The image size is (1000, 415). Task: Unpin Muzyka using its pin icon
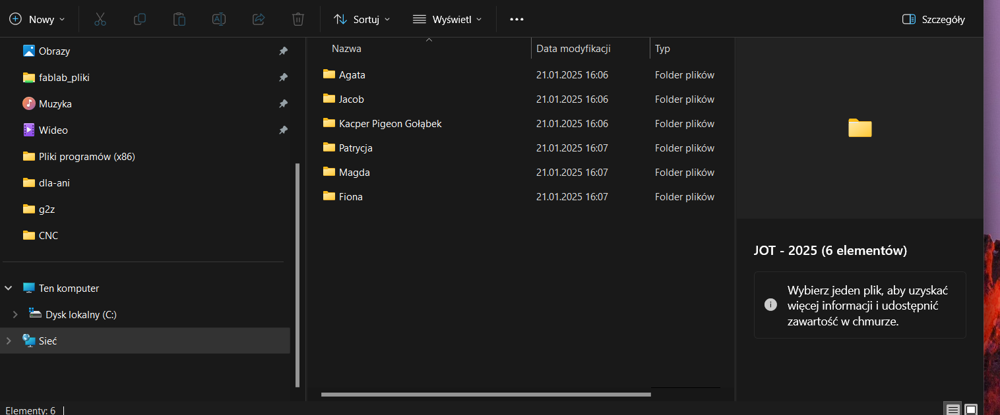[283, 104]
